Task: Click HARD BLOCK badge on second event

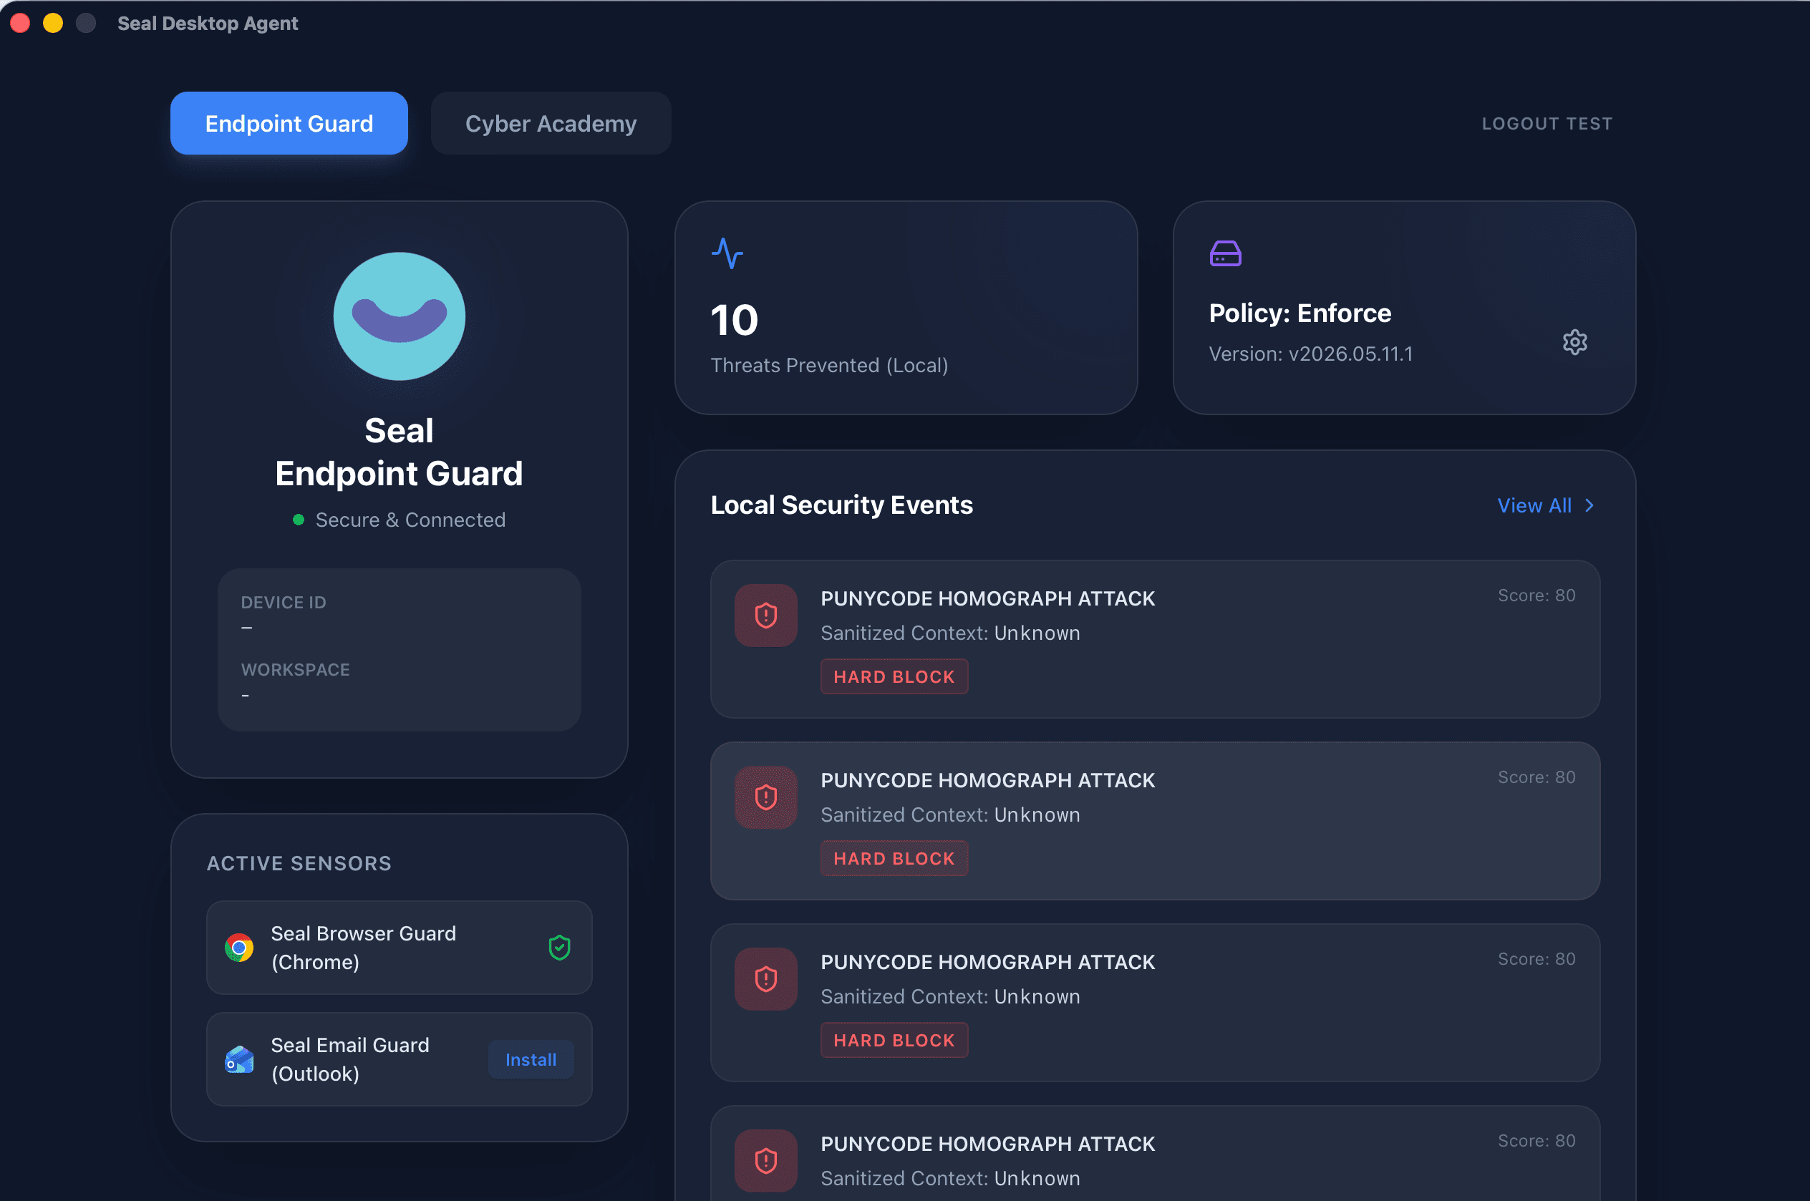Action: (x=894, y=858)
